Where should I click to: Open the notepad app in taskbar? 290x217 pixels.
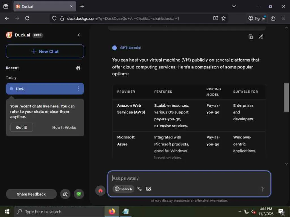click(125, 211)
